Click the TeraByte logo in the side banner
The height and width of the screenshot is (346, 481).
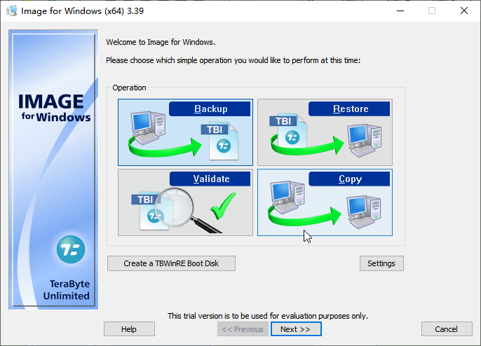(71, 249)
